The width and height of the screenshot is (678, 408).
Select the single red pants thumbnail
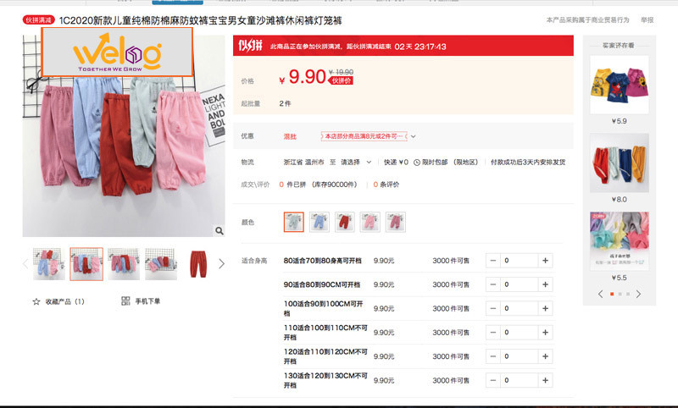(x=198, y=264)
